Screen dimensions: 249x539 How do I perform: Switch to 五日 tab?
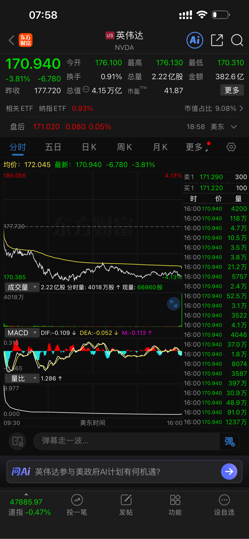53,147
